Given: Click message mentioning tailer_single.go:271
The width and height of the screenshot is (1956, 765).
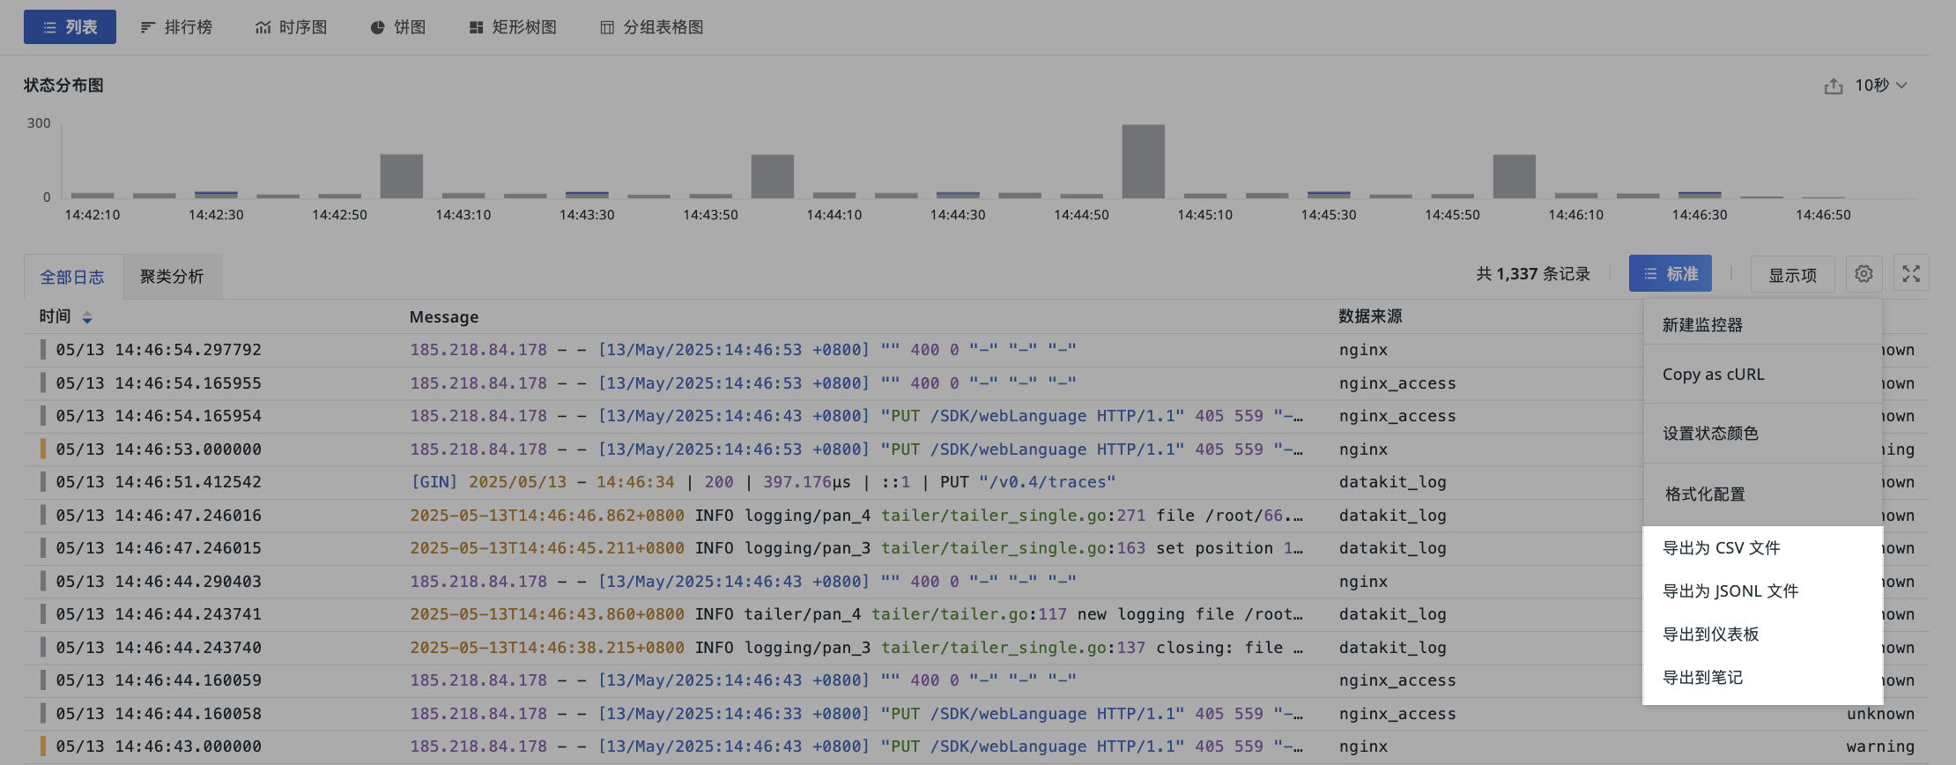Looking at the screenshot, I should [856, 516].
